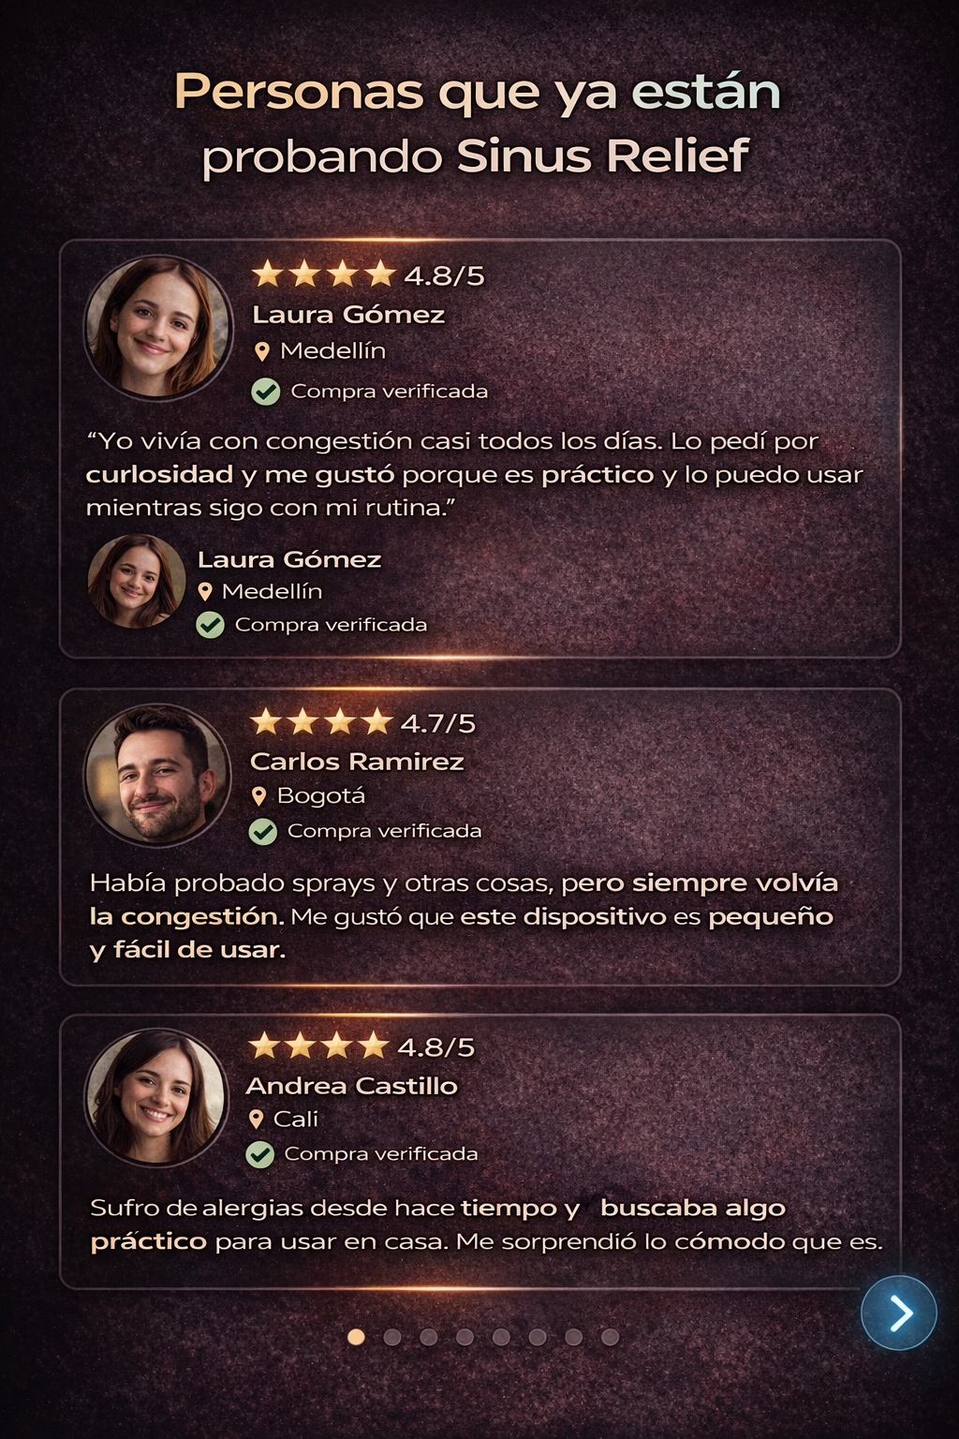Open Andrea Castillo profile photo
Viewport: 959px width, 1439px height.
point(156,1098)
